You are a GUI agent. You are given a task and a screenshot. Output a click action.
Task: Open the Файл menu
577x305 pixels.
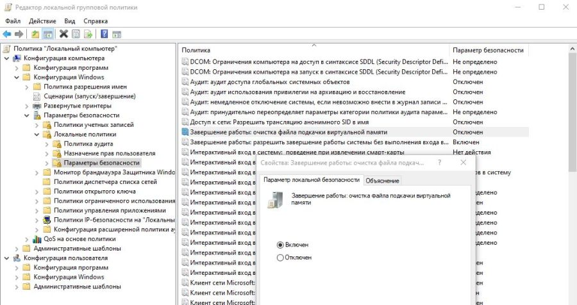(x=13, y=21)
